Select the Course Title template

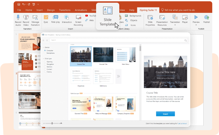coord(81,56)
